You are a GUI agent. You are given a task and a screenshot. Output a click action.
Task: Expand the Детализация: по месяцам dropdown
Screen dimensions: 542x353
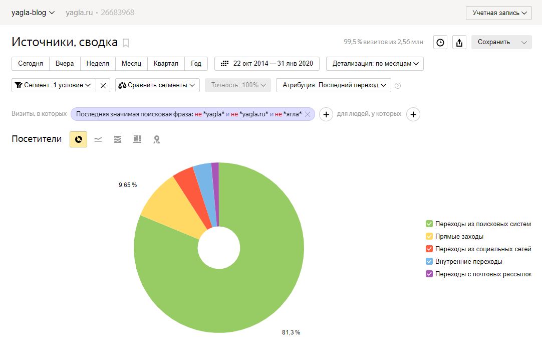point(375,64)
